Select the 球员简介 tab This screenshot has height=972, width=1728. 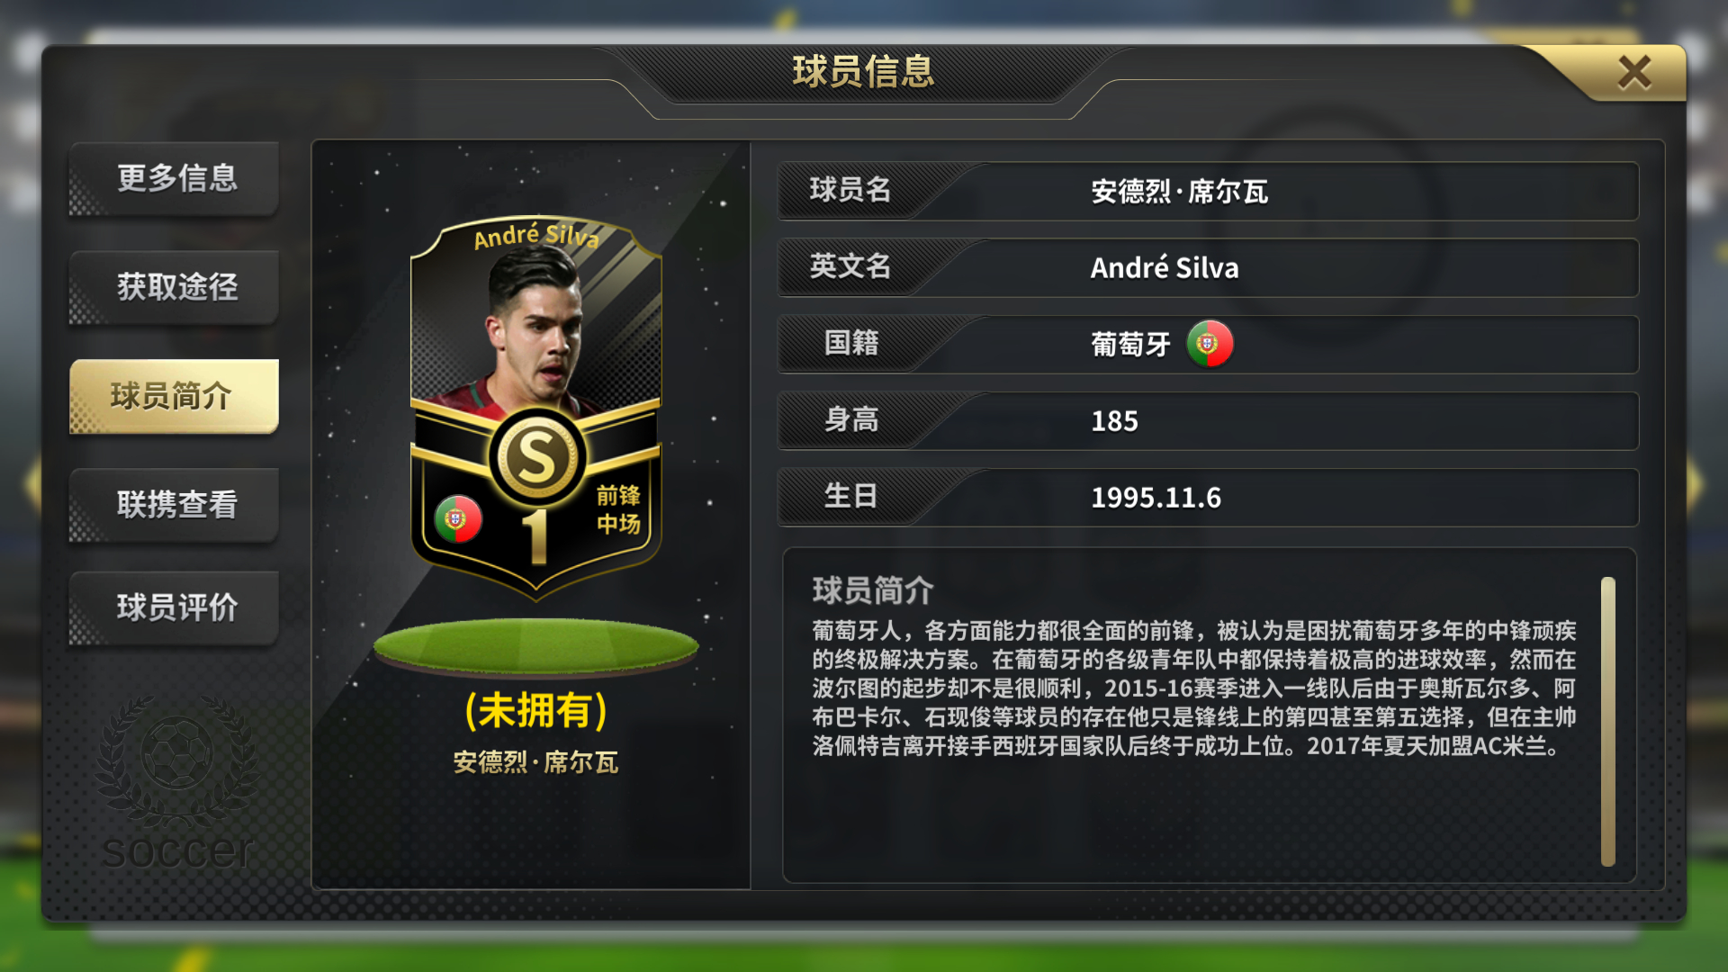[175, 396]
